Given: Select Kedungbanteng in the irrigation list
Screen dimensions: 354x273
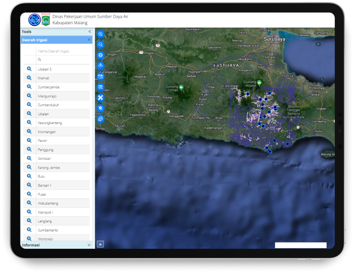Looking at the screenshot, I should point(50,123).
